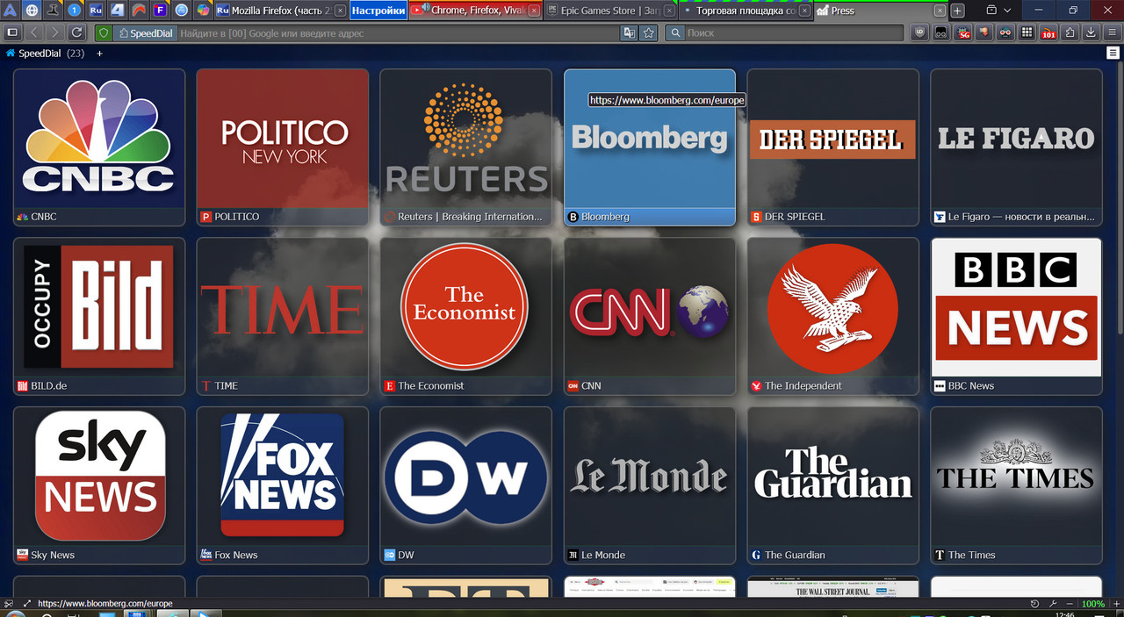Viewport: 1124px width, 617px height.
Task: Select the Press tab
Action: 881,11
